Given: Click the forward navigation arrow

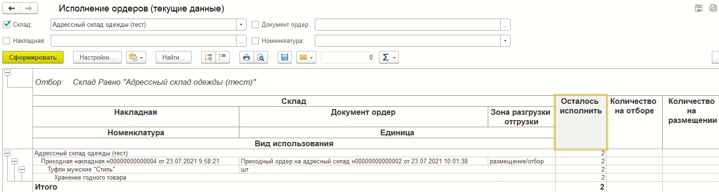Looking at the screenshot, I should 28,9.
